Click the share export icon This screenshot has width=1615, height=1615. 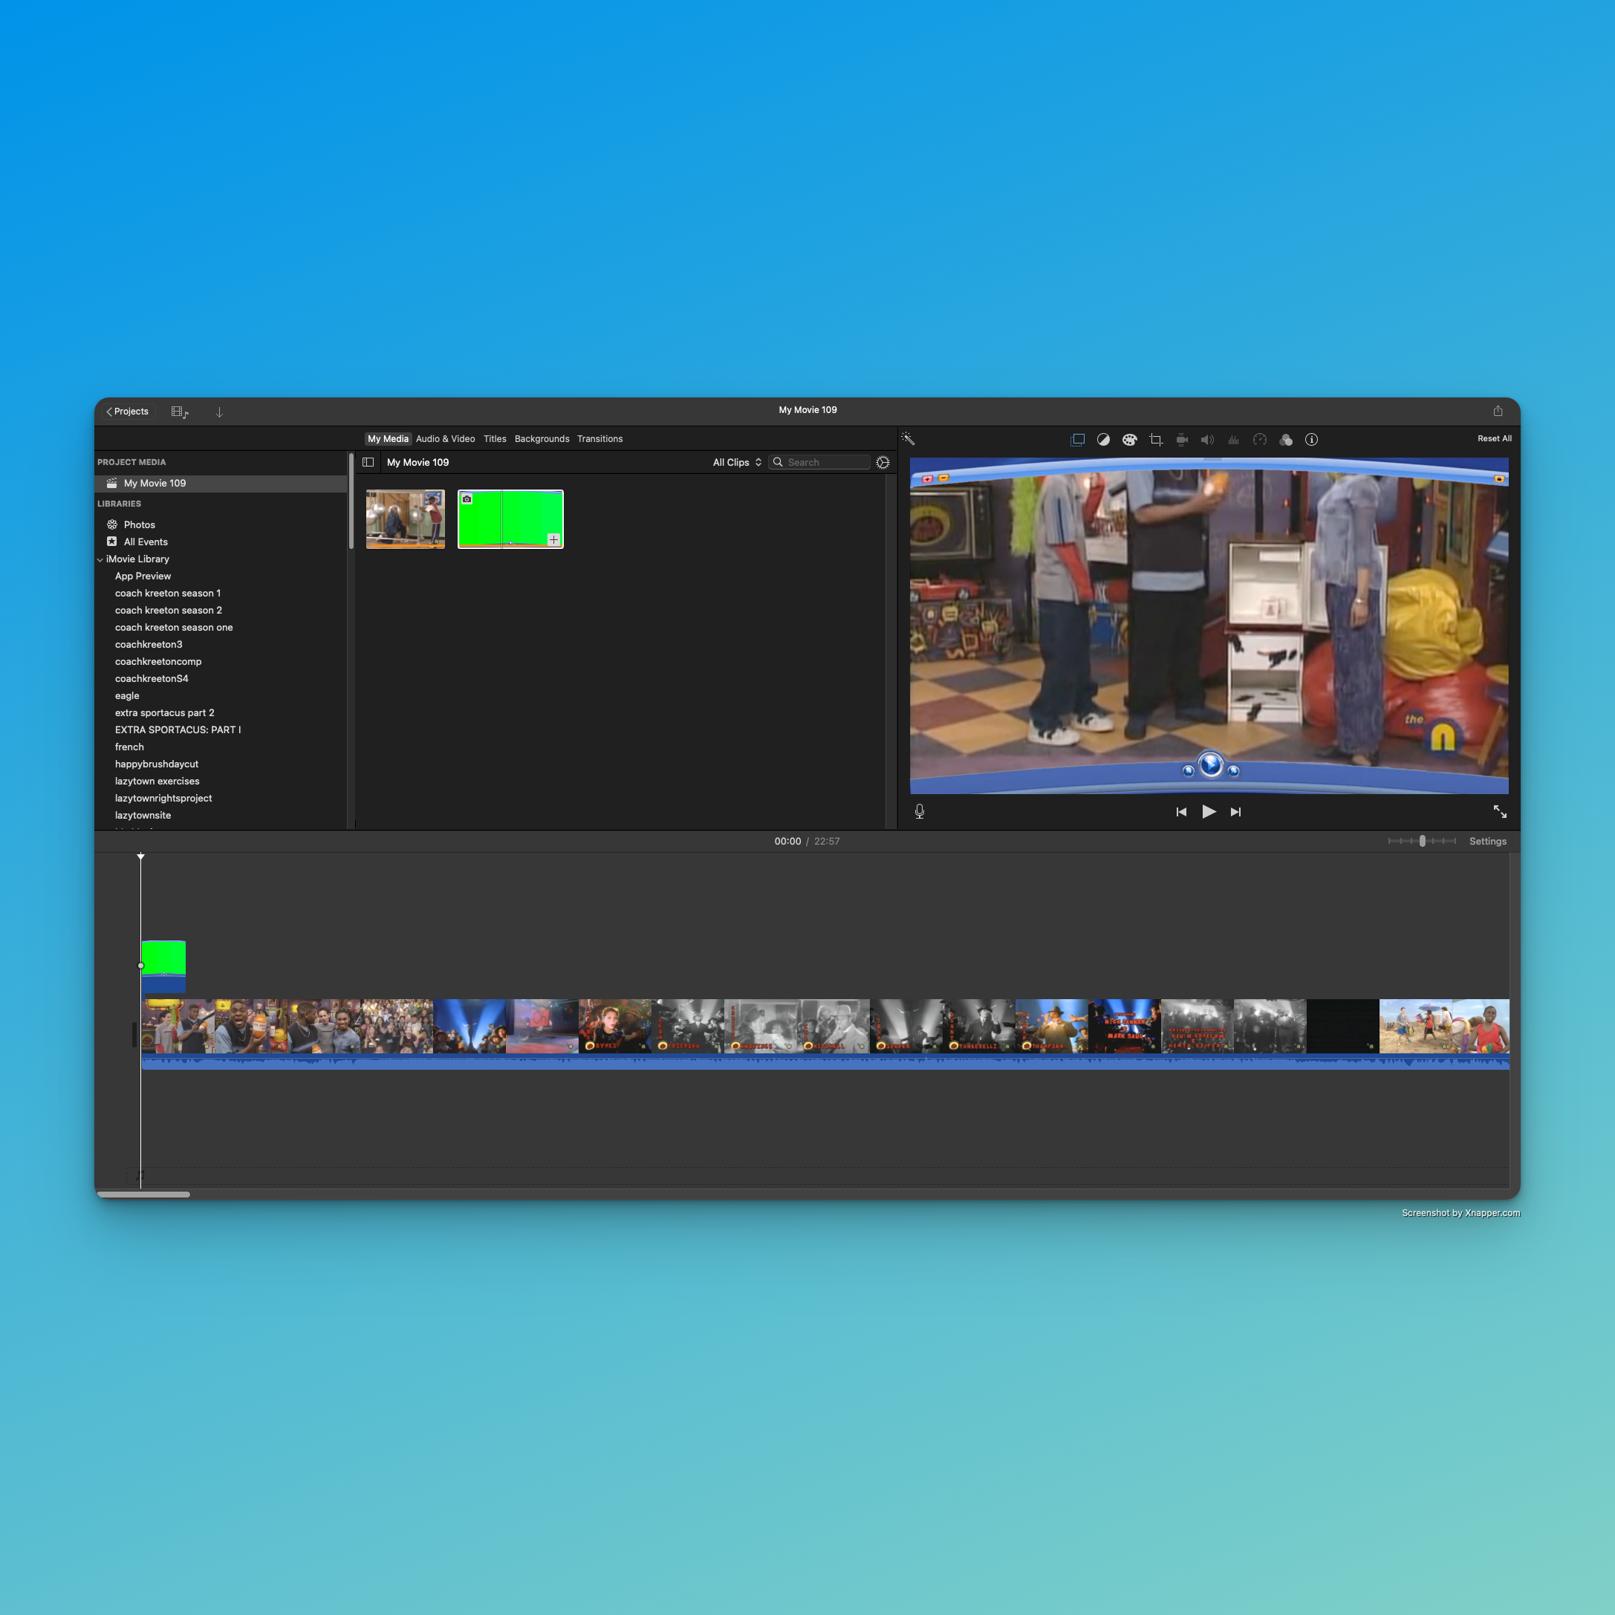pos(1498,412)
